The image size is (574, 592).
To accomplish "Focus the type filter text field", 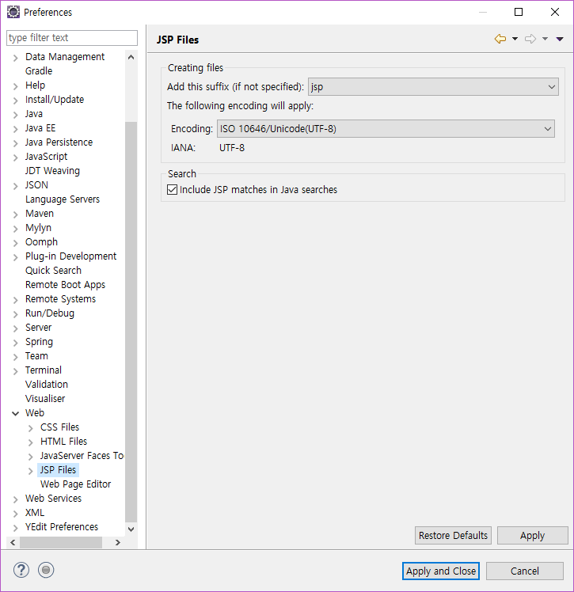I will pyautogui.click(x=72, y=38).
